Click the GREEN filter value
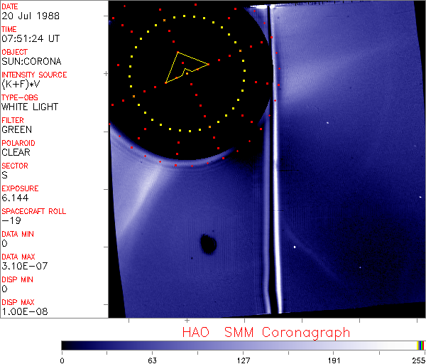The image size is (426, 364). (16, 129)
